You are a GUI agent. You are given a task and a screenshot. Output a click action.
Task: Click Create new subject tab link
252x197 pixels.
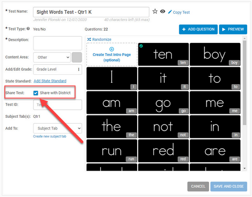(x=50, y=137)
